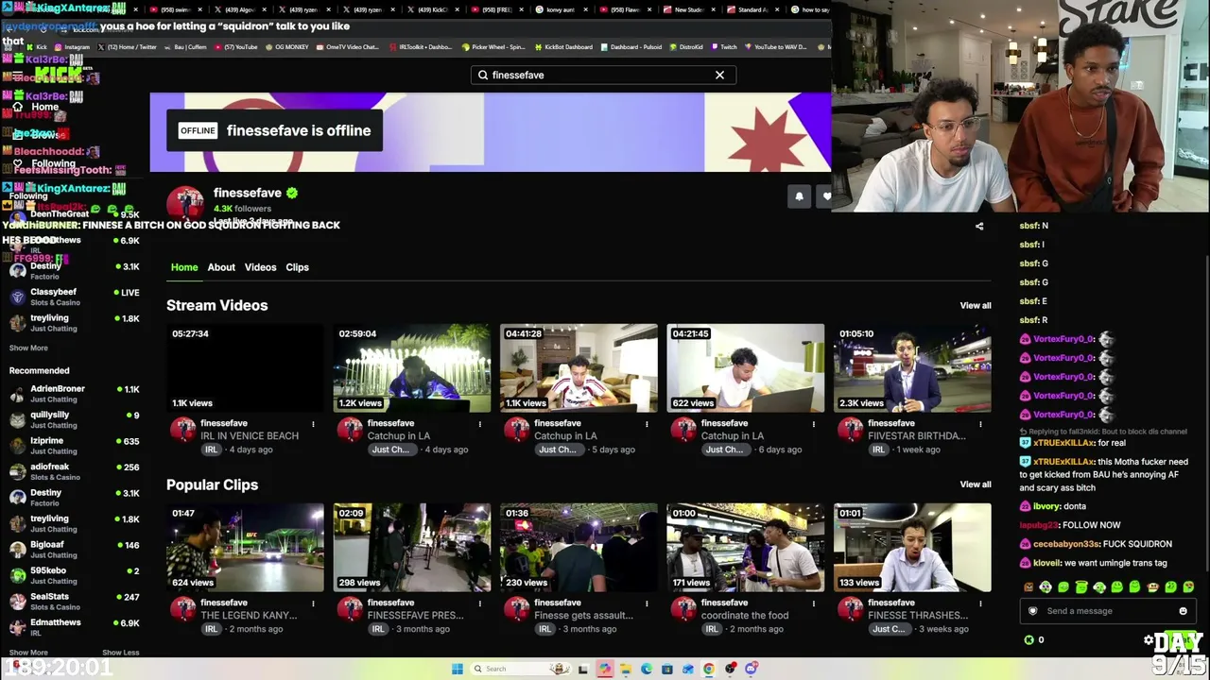Open options menu for FIIVESTAR BIRTHDA video
Viewport: 1210px width, 680px height.
coord(980,424)
